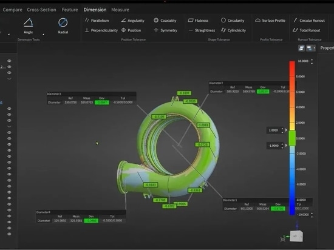Click the first view layout icon near Properties
Screen dimensions: 334x250
click(301, 48)
